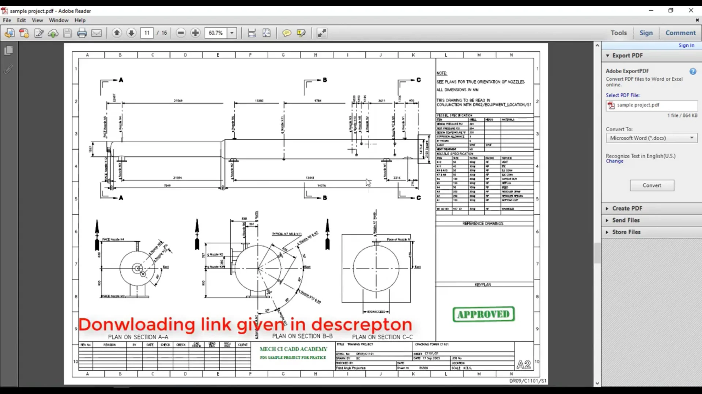The width and height of the screenshot is (702, 394).
Task: Open a file using the Open icon
Action: pyautogui.click(x=9, y=33)
